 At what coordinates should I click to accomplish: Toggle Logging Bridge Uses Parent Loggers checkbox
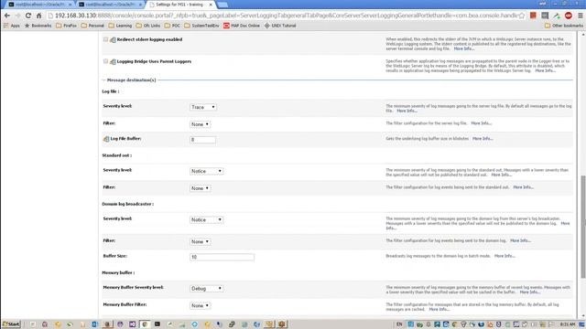(106, 61)
